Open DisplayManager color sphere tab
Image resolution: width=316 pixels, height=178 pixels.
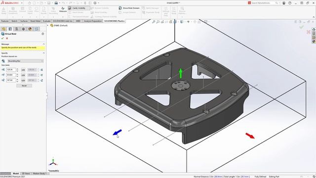point(30,29)
